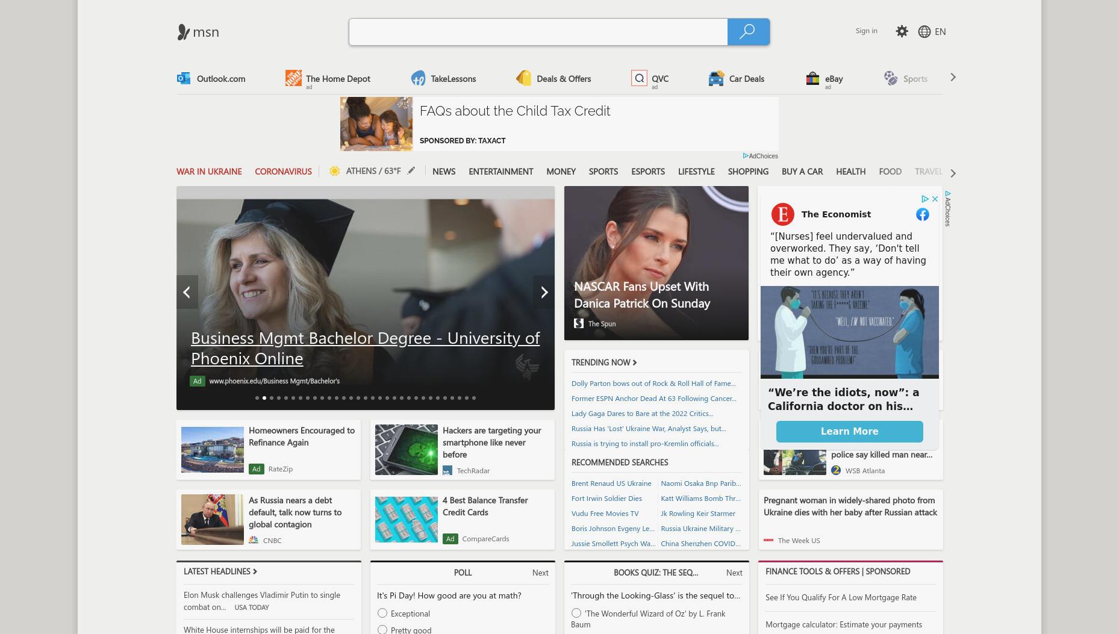This screenshot has width=1119, height=634.
Task: Click The Spun source icon
Action: click(x=579, y=323)
